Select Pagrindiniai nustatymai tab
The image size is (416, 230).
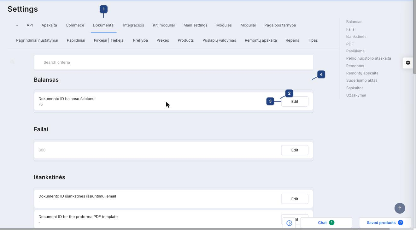pos(37,40)
